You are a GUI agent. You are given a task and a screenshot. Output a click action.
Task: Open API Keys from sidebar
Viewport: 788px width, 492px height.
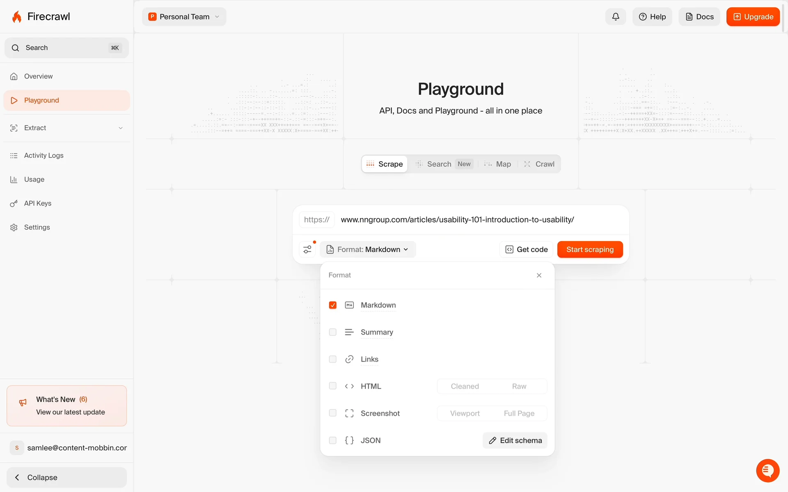(x=37, y=203)
